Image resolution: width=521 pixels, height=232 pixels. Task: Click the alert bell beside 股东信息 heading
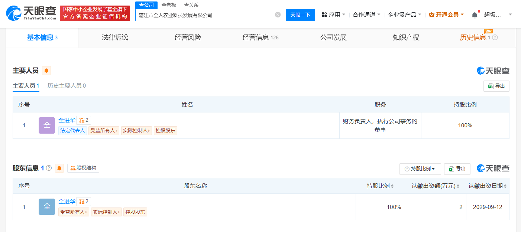click(x=59, y=168)
